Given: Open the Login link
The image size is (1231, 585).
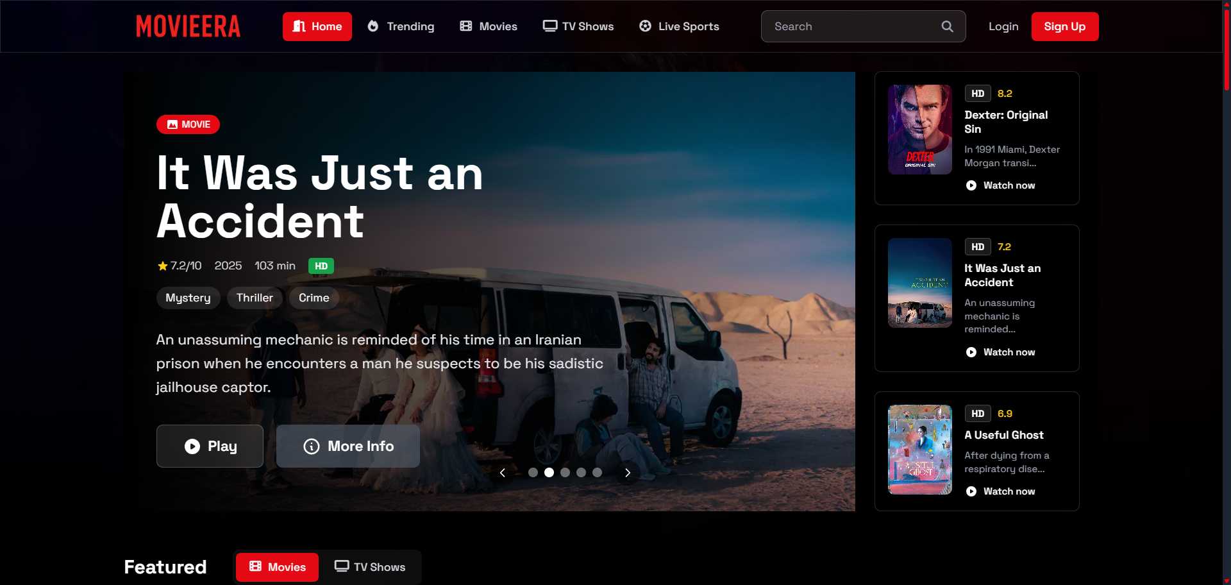Looking at the screenshot, I should click(x=1003, y=26).
